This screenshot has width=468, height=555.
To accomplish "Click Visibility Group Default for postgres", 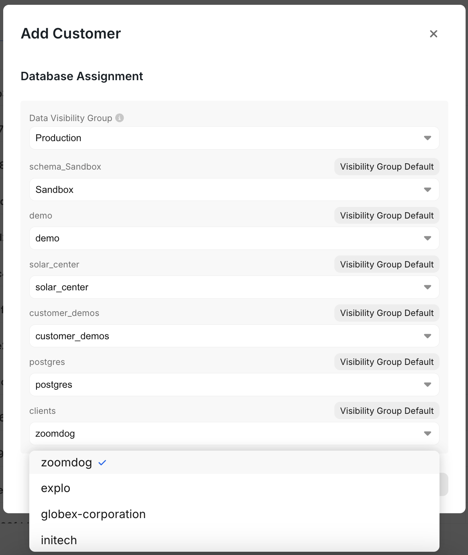I will click(x=387, y=362).
